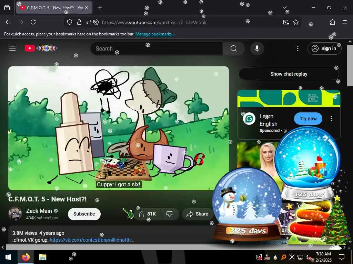This screenshot has height=264, width=353.
Task: Go back to the previous page
Action: point(8,22)
